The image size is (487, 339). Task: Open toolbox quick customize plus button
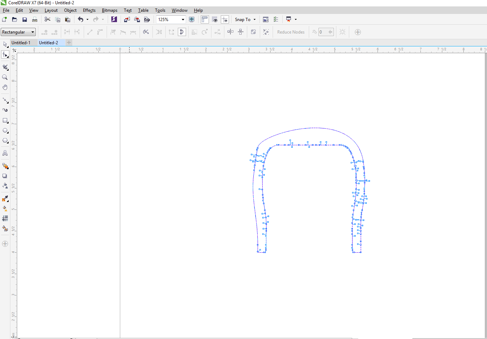pyautogui.click(x=5, y=244)
